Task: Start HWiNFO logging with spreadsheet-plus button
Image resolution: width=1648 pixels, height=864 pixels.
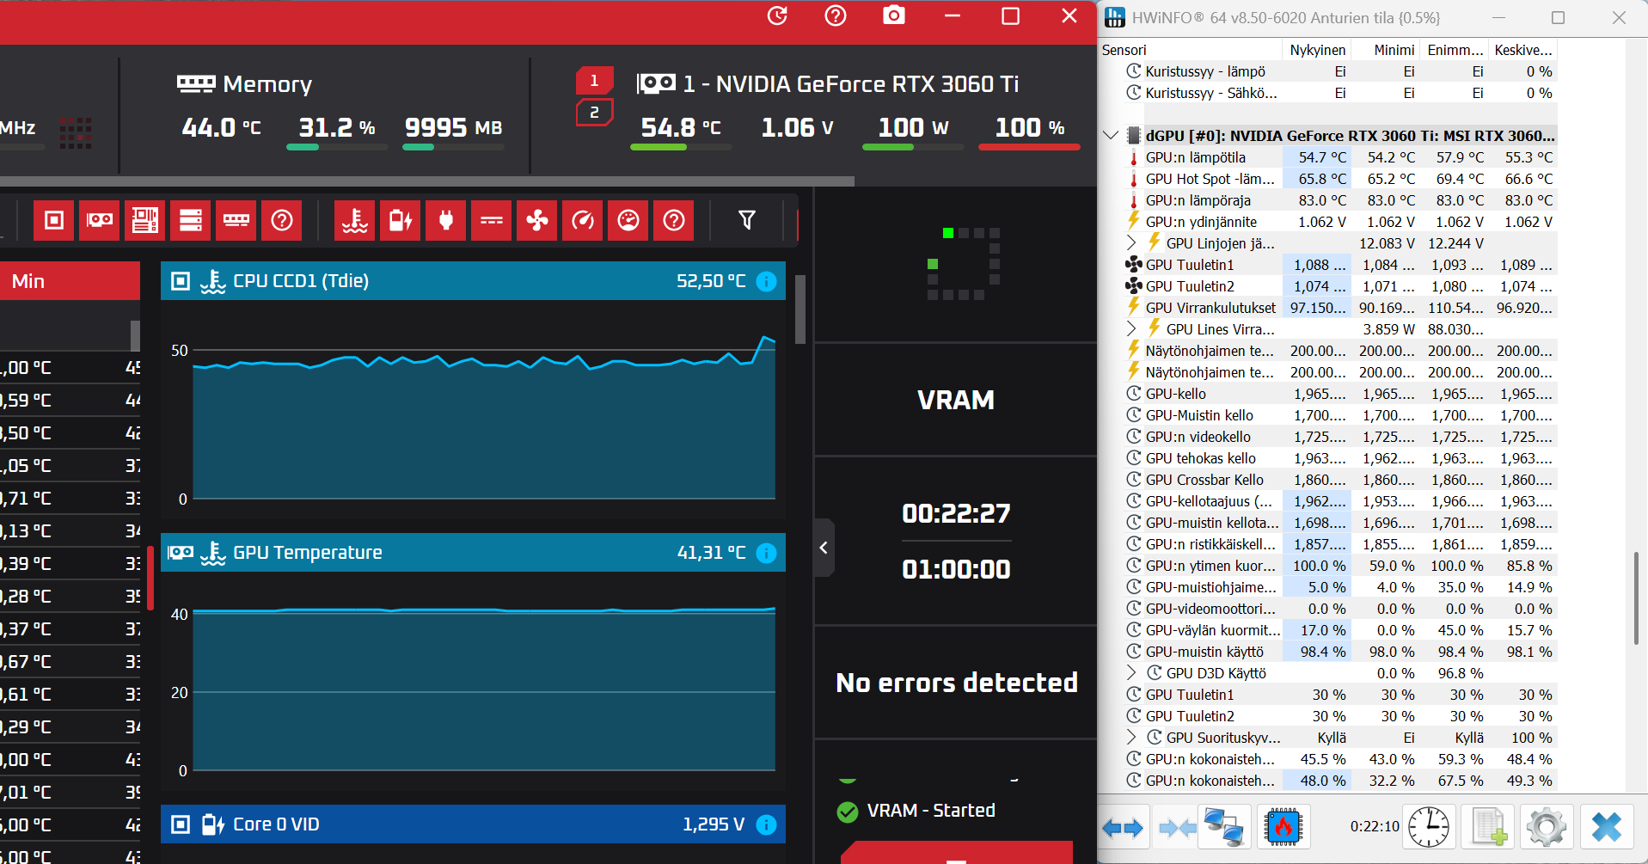Action: [x=1488, y=828]
